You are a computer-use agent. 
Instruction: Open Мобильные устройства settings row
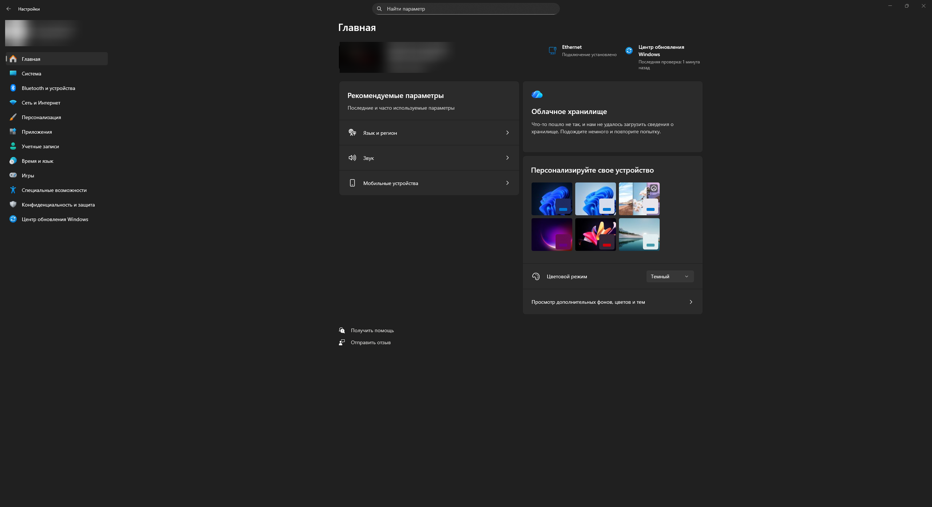click(x=429, y=183)
